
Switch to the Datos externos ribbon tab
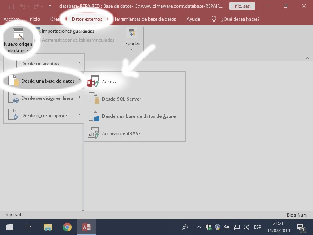(x=87, y=19)
